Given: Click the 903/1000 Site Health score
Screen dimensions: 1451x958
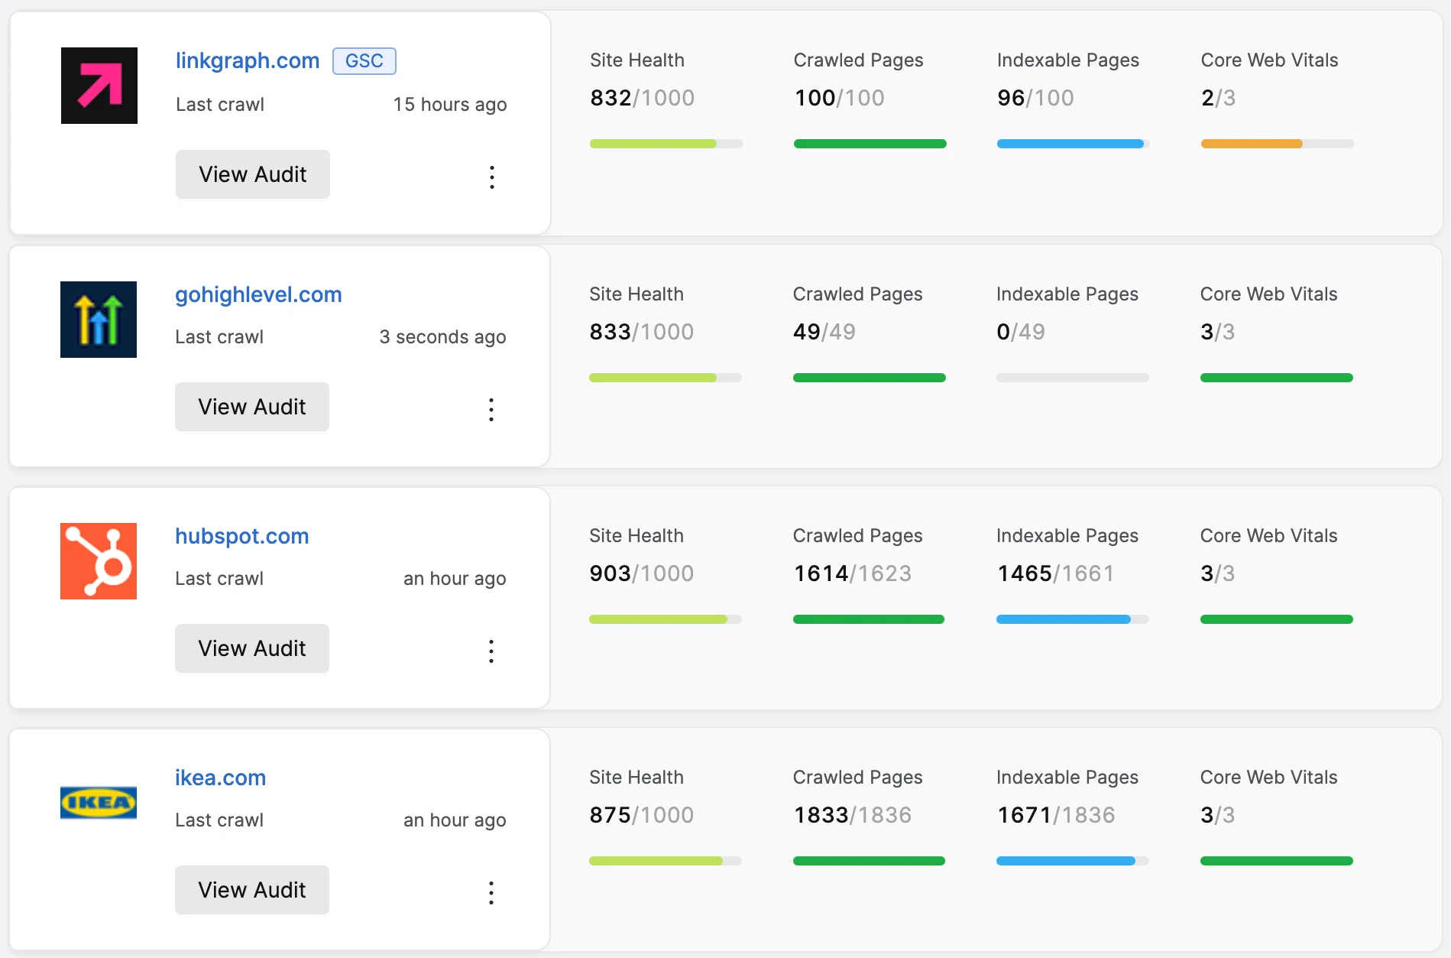Looking at the screenshot, I should (642, 573).
